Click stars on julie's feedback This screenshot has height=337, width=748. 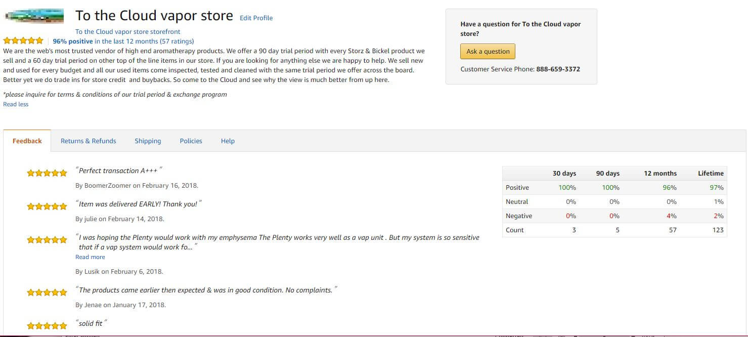(x=47, y=206)
